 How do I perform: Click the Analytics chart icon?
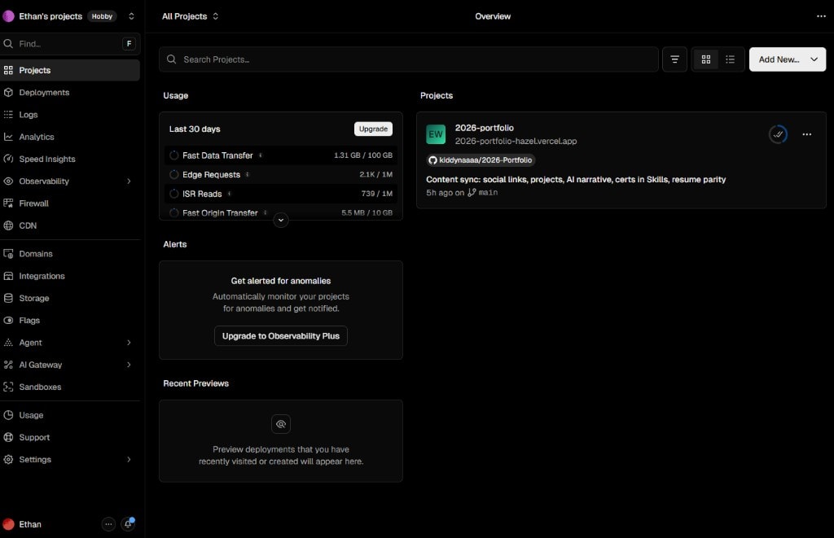pyautogui.click(x=8, y=138)
